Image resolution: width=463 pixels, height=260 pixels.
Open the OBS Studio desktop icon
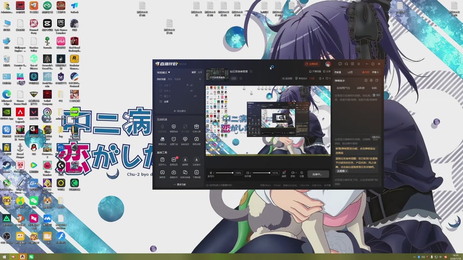[6, 237]
